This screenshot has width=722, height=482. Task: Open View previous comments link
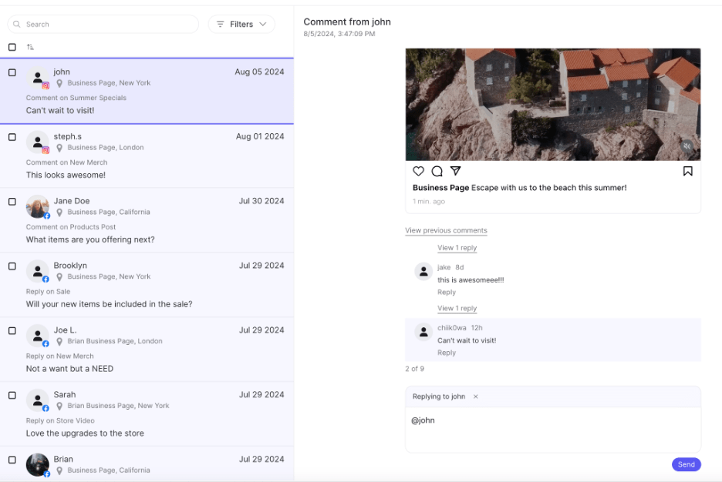[446, 230]
